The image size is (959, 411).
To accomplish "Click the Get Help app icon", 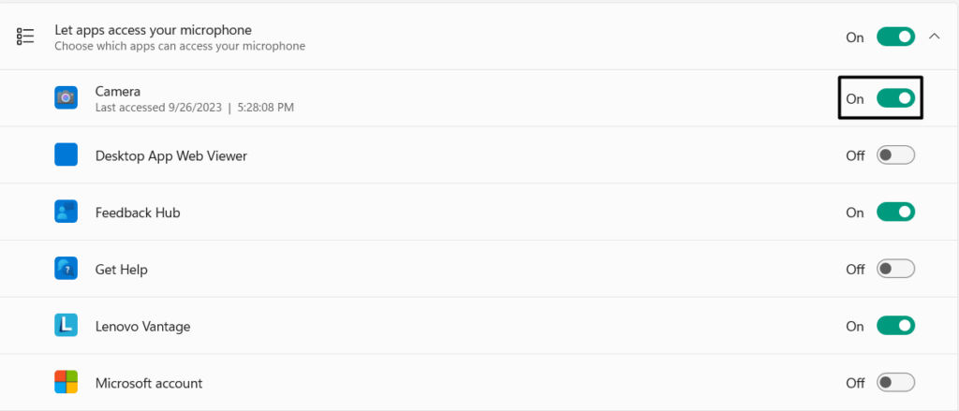I will pos(66,270).
